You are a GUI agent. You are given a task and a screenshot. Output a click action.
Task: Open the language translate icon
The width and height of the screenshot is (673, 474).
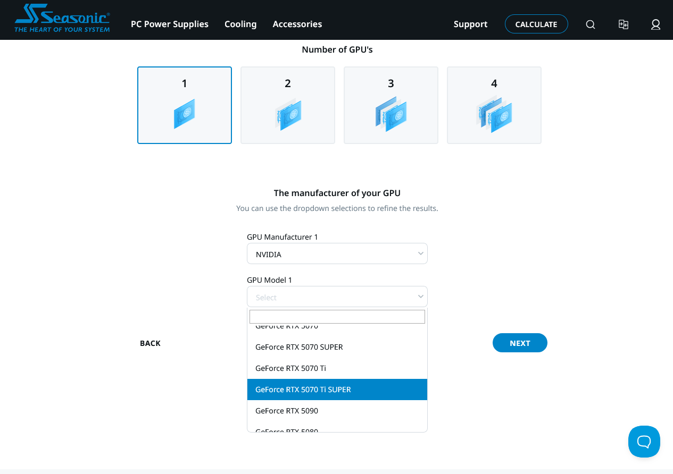(x=624, y=24)
